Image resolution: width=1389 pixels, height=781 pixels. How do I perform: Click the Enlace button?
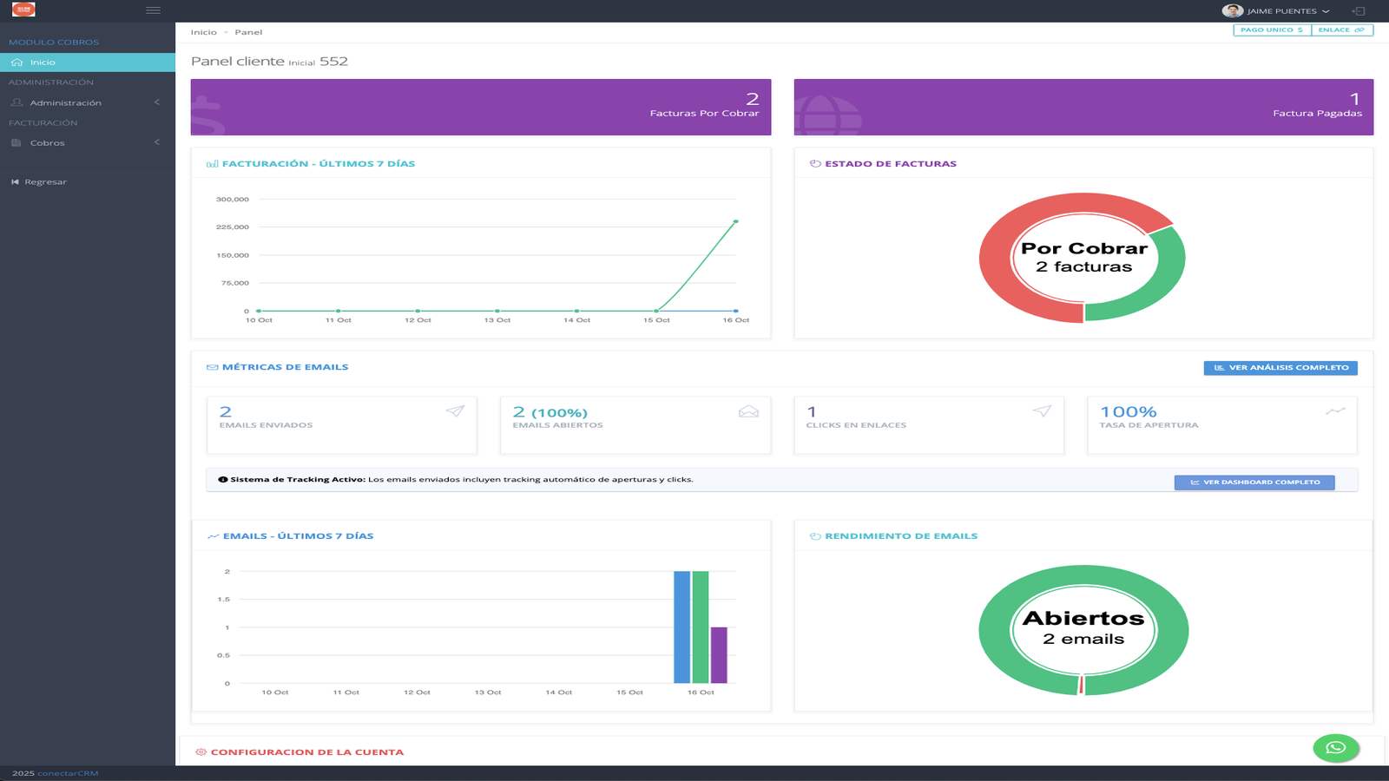click(x=1341, y=30)
